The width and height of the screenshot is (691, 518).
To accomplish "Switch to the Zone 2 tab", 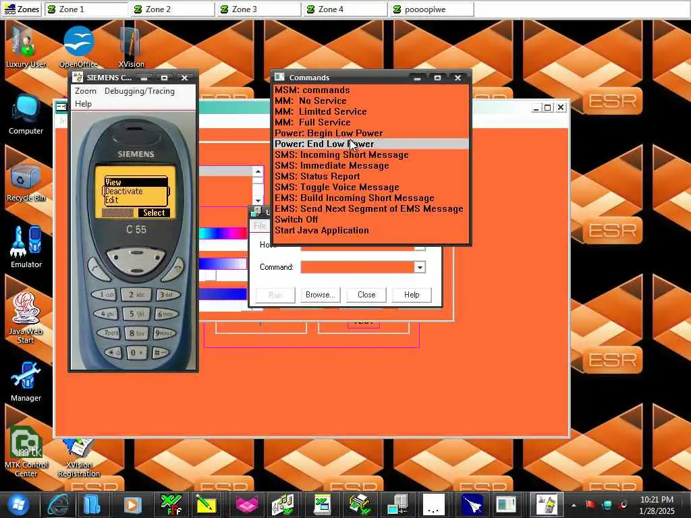I will 173,9.
